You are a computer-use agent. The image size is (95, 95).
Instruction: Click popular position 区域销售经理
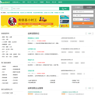[16, 69]
